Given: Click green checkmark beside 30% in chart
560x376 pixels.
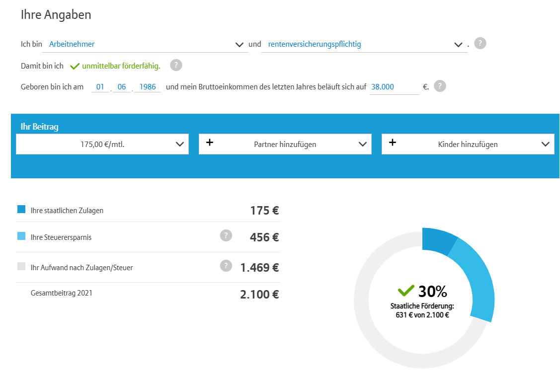Looking at the screenshot, I should click(x=406, y=290).
